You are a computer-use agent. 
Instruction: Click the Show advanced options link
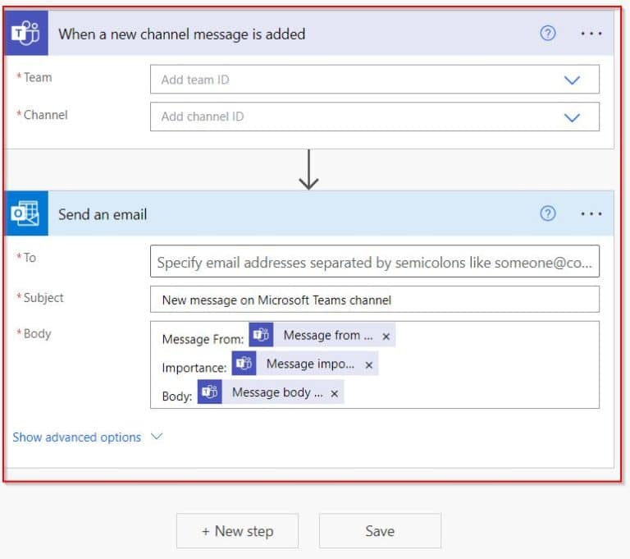tap(77, 438)
